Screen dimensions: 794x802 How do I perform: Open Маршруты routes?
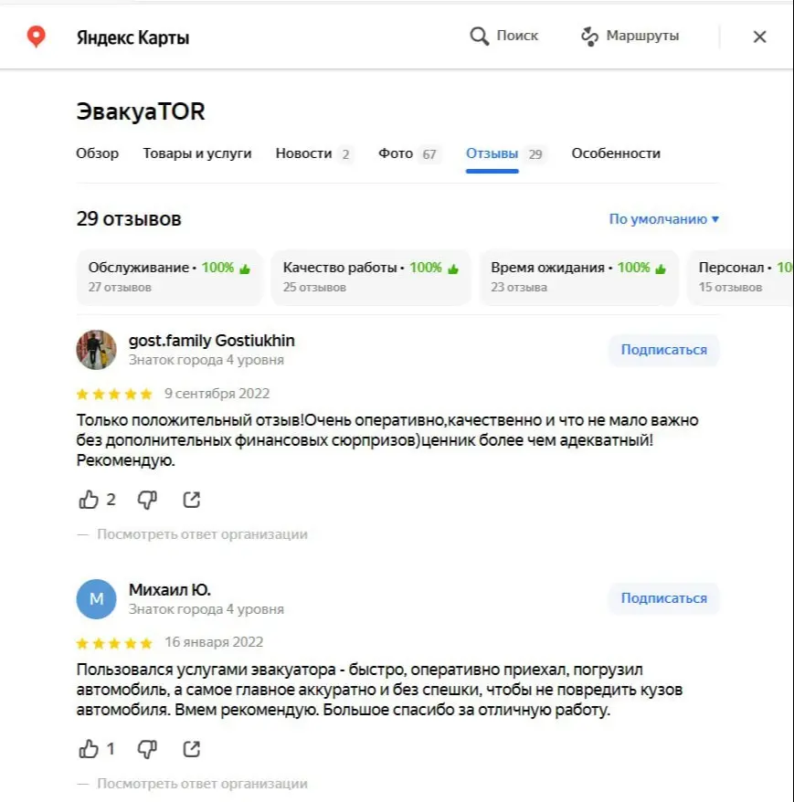pyautogui.click(x=630, y=36)
